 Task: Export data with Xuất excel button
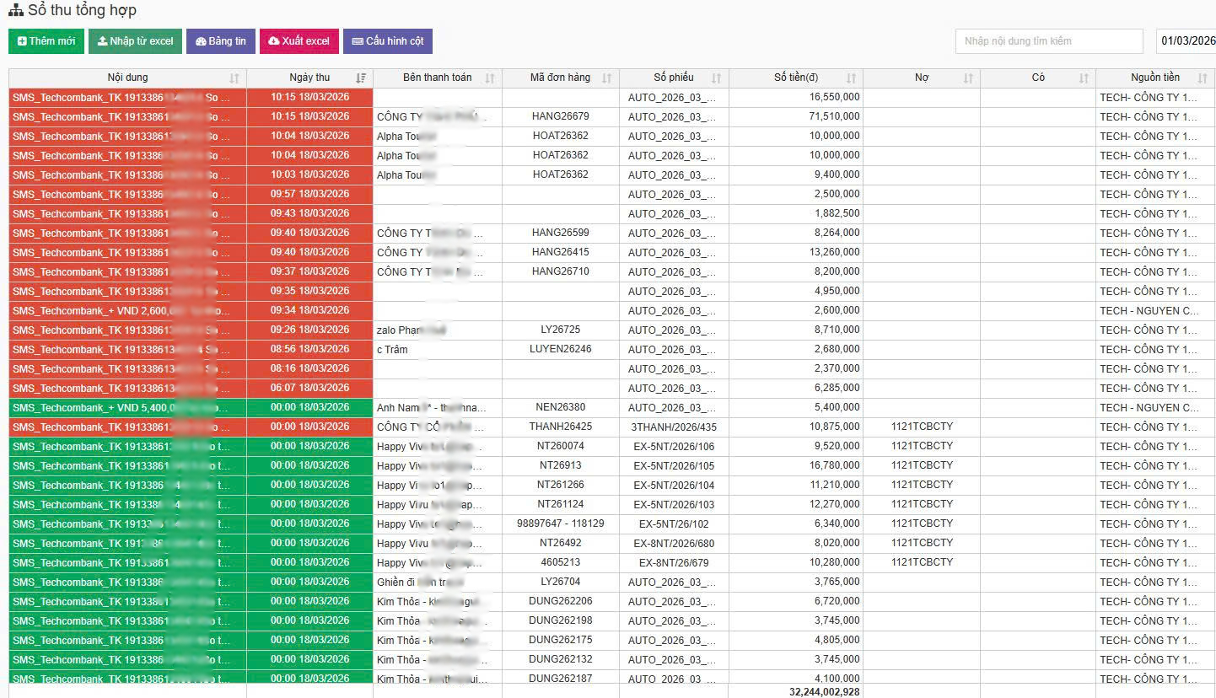[299, 41]
